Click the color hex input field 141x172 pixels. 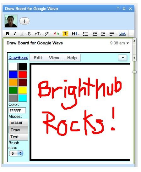click(x=17, y=111)
